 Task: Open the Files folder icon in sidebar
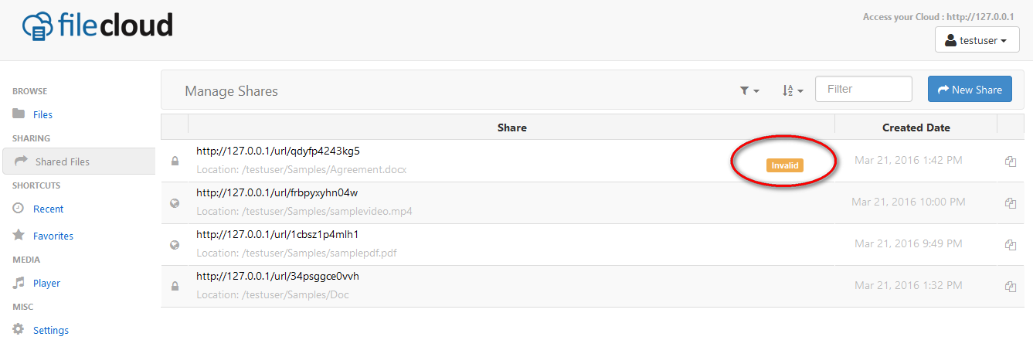(x=19, y=114)
